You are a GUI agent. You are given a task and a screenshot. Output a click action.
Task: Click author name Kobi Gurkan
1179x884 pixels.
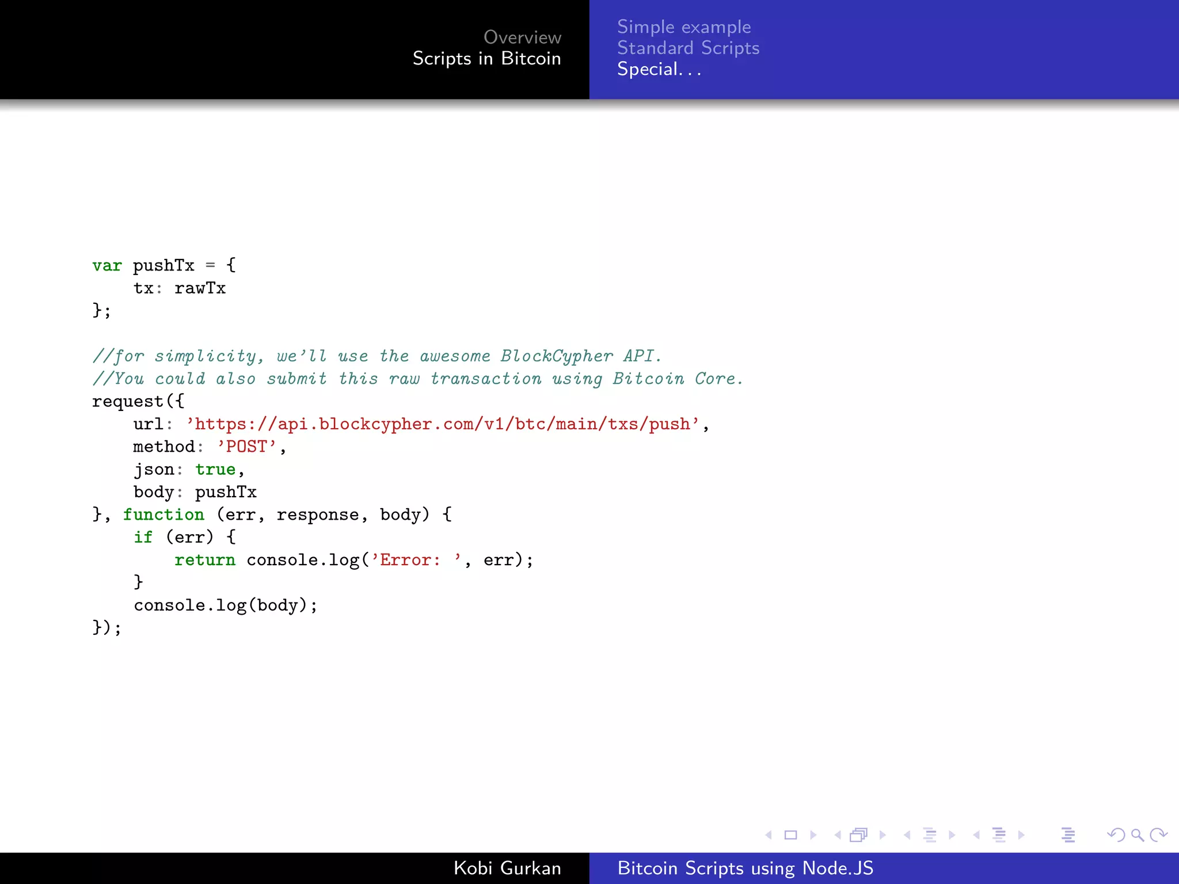pyautogui.click(x=507, y=868)
